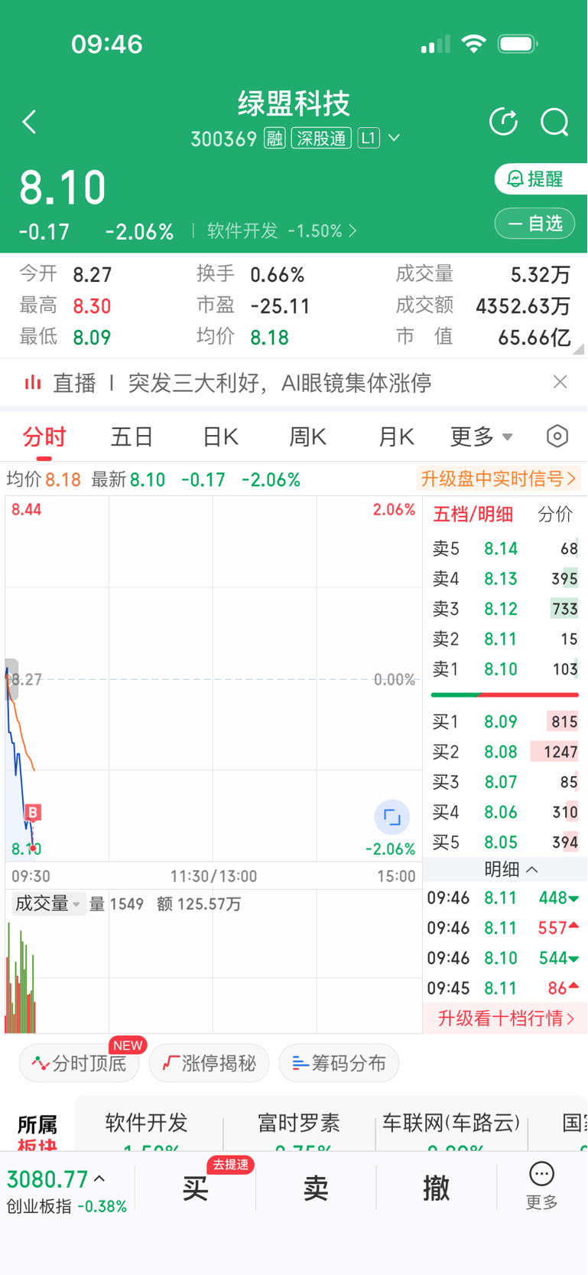
Task: Tap the 买1 8.09 order row
Action: point(505,722)
